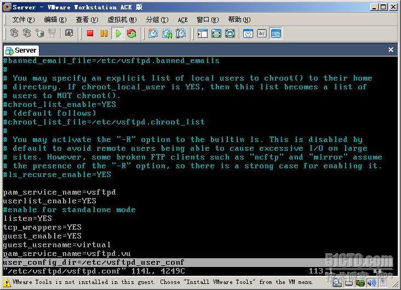Click the window resize grip corner
The image size is (401, 290).
pyautogui.click(x=397, y=284)
